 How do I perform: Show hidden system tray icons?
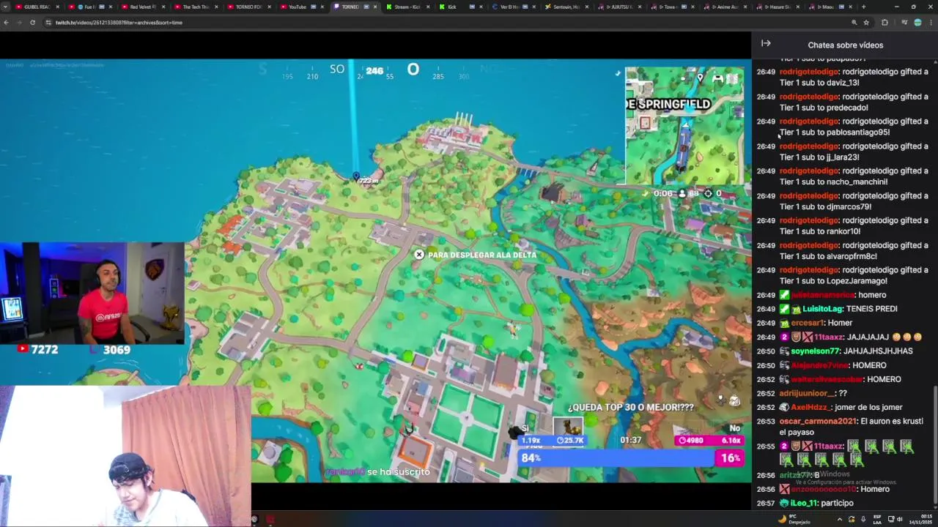[840, 519]
